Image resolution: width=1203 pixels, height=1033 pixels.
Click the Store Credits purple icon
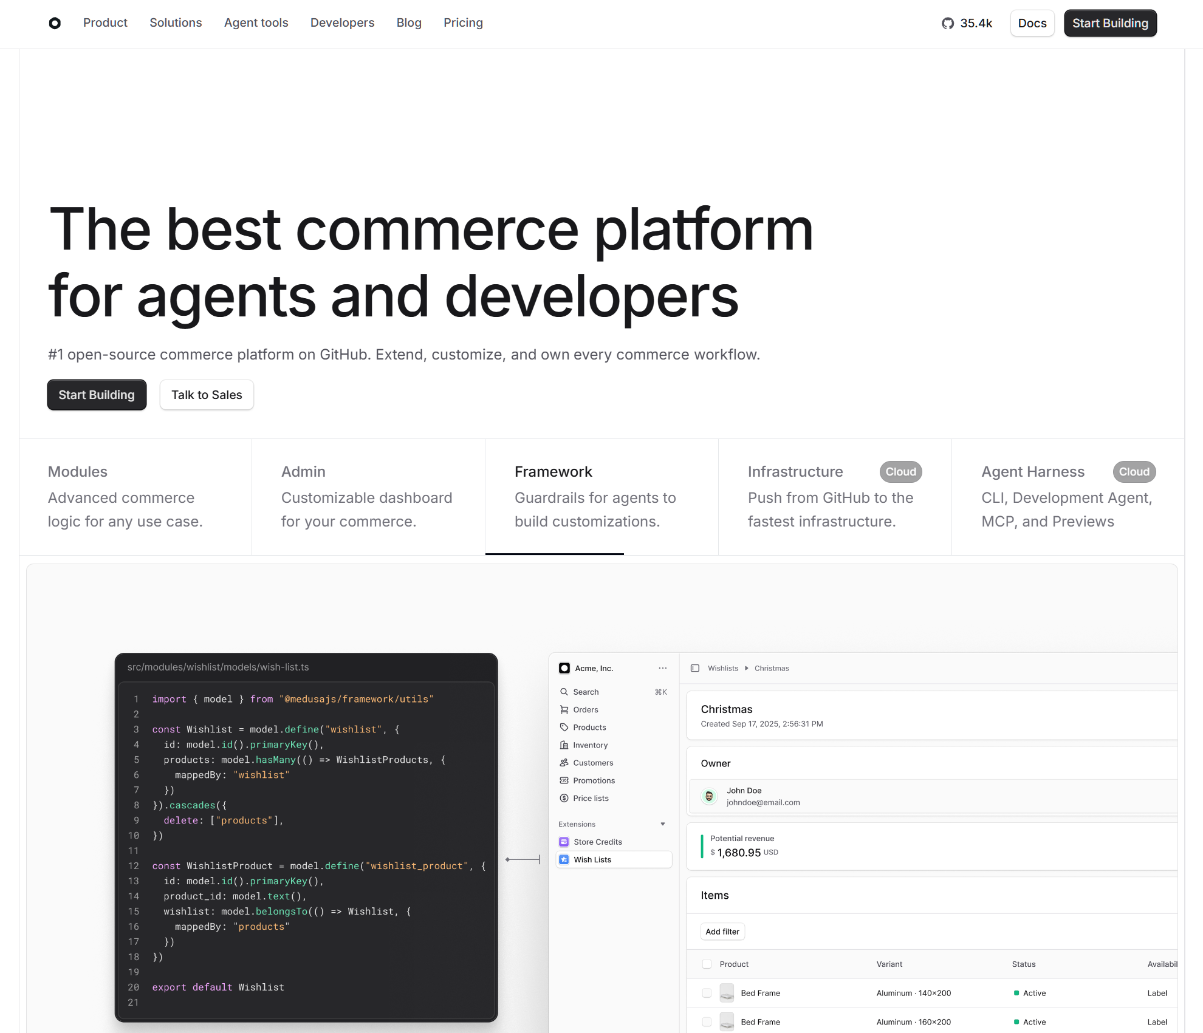(x=564, y=842)
